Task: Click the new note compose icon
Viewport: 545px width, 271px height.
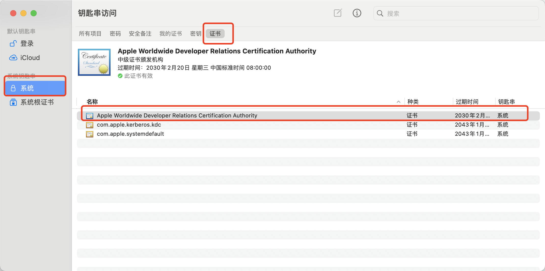Action: pos(338,13)
